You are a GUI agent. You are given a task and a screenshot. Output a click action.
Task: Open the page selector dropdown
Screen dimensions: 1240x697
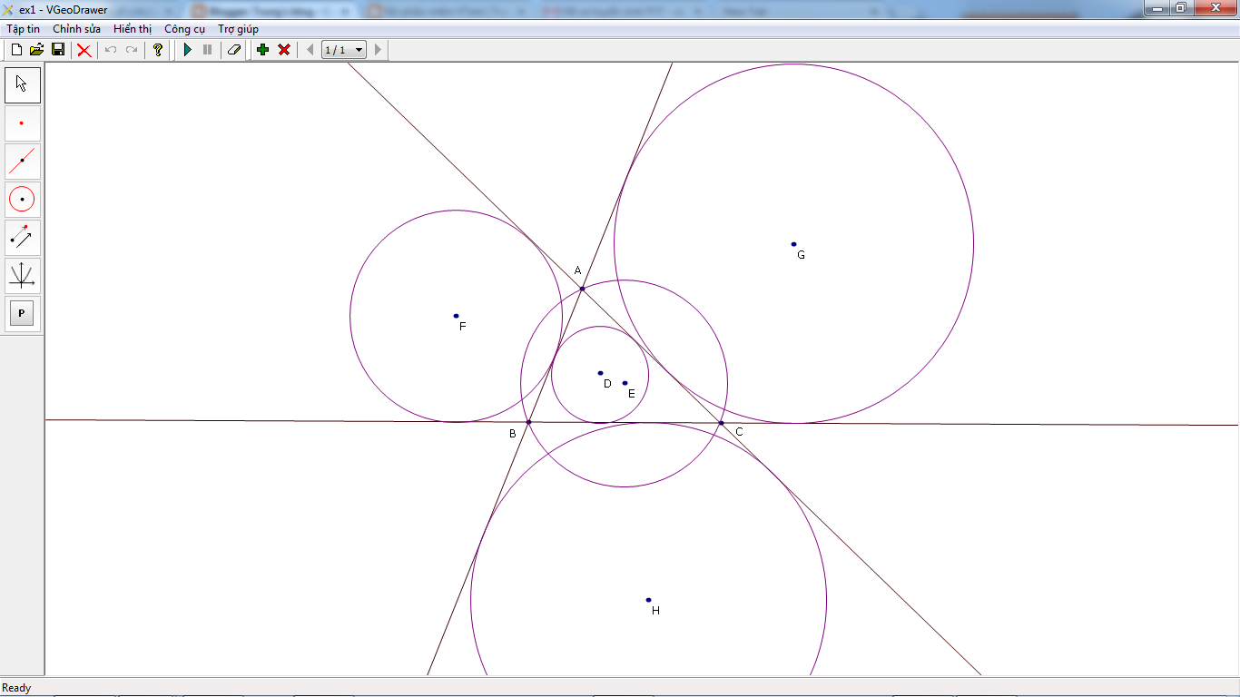tap(358, 50)
